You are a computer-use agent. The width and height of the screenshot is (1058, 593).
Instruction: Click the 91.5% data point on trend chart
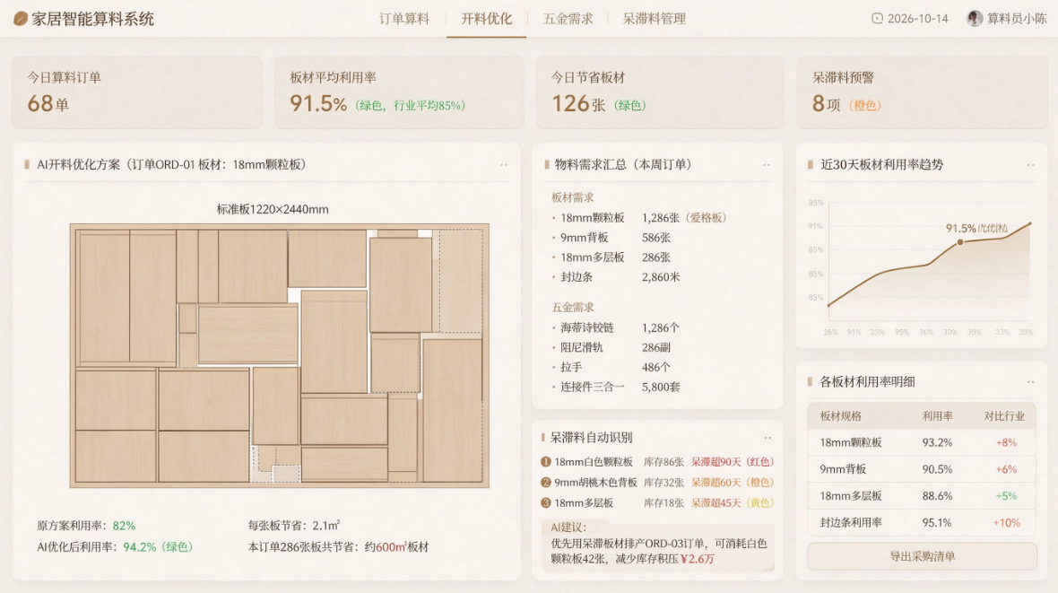click(x=959, y=242)
